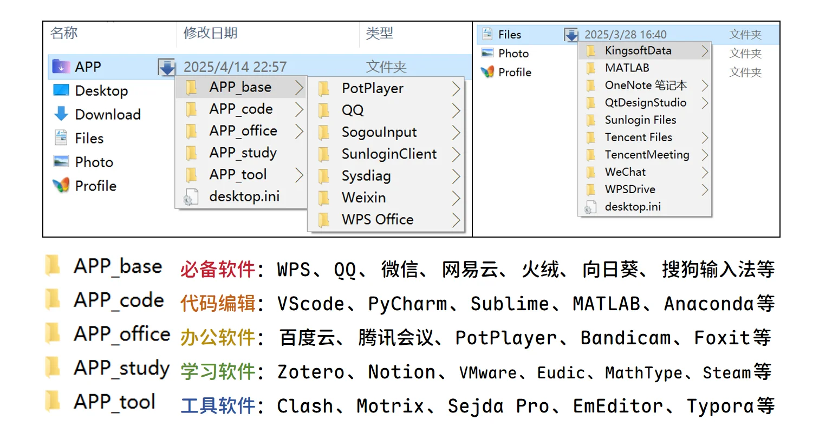The width and height of the screenshot is (819, 446).
Task: Click the WeChat folder icon
Action: pyautogui.click(x=591, y=172)
